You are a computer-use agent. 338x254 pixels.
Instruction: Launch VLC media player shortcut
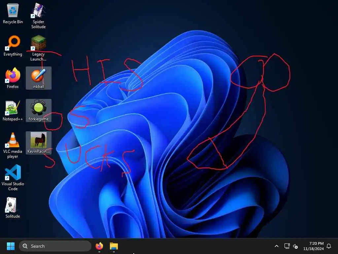tap(13, 146)
